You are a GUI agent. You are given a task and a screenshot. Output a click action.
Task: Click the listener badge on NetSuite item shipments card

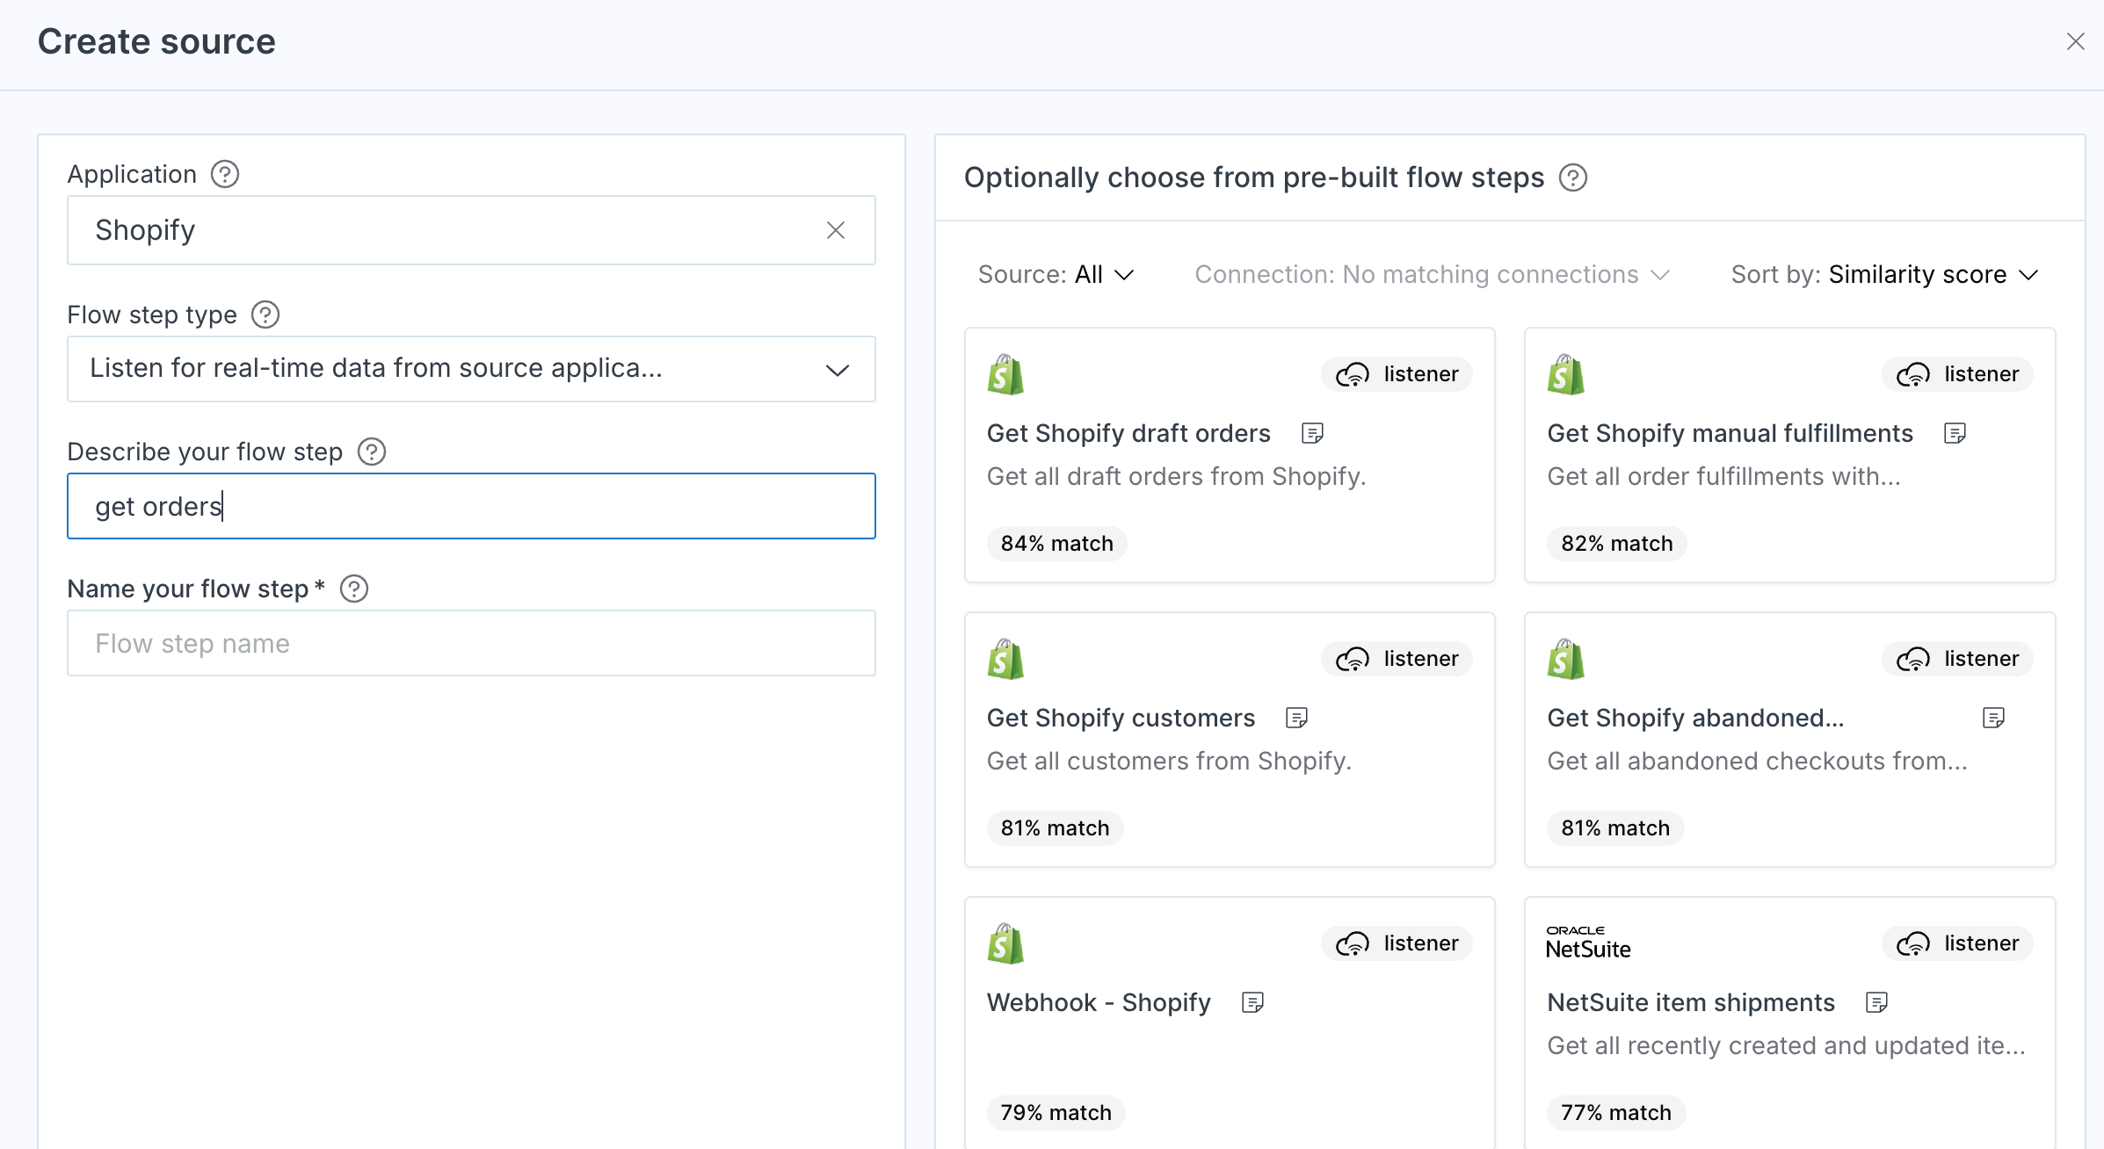(x=1957, y=943)
